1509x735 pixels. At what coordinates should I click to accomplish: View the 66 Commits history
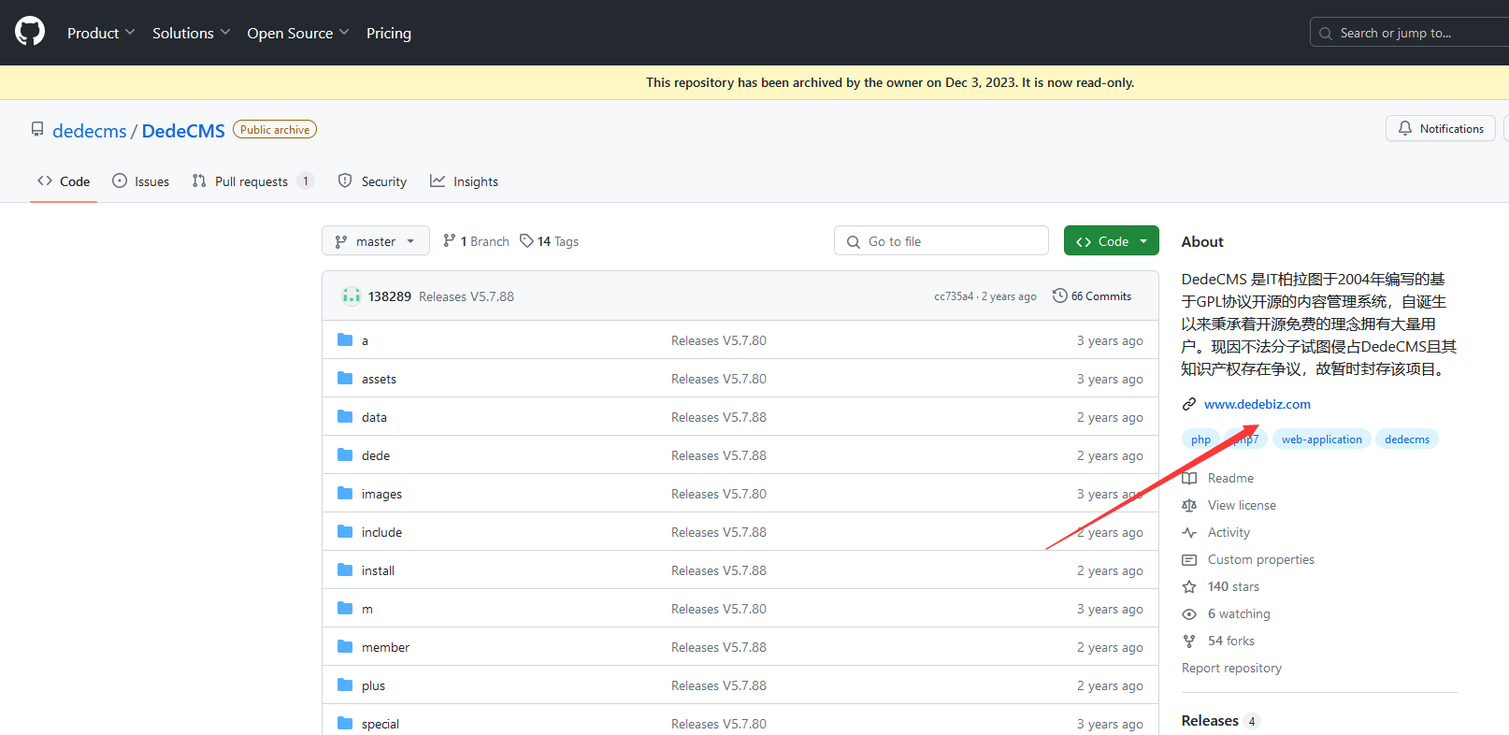point(1092,296)
